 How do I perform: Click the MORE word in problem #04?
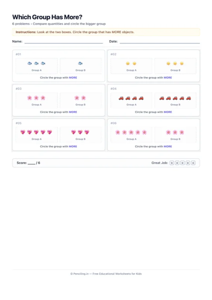click(168, 112)
